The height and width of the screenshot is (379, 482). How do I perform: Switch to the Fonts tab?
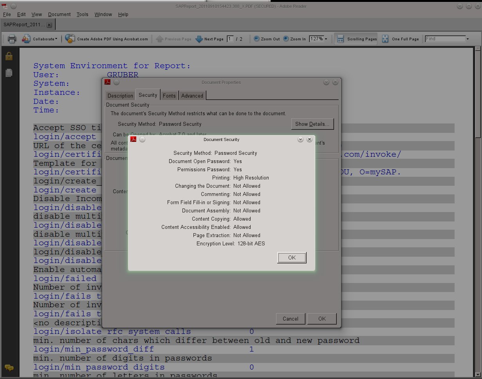coord(169,96)
